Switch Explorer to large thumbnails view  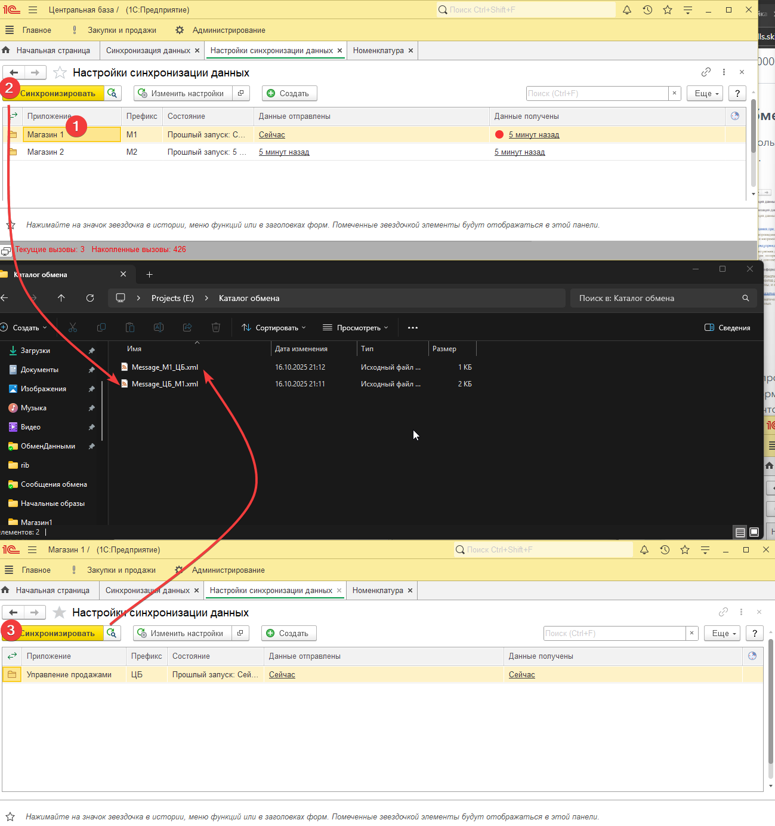[754, 532]
